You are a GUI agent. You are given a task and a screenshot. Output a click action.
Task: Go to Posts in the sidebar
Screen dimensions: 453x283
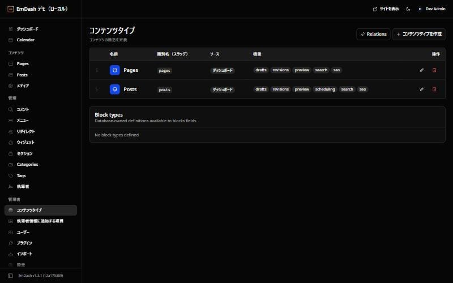(41, 75)
